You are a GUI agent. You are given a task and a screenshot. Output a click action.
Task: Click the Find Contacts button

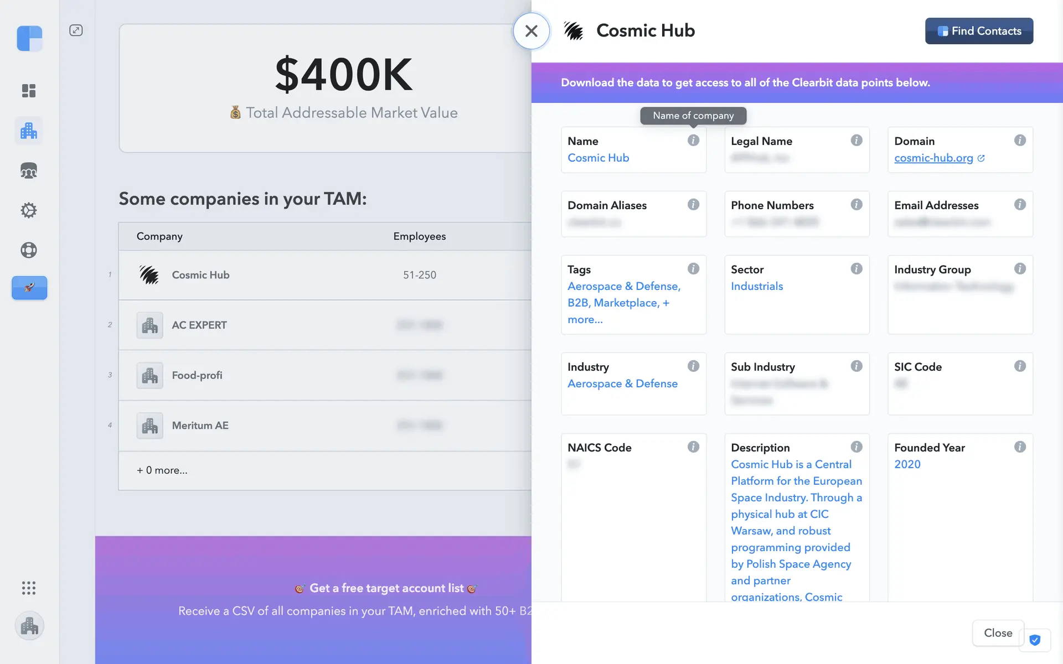tap(979, 31)
